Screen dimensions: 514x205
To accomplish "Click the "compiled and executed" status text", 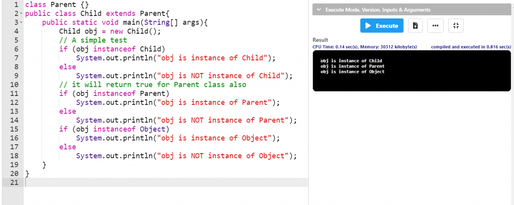I will pos(471,47).
